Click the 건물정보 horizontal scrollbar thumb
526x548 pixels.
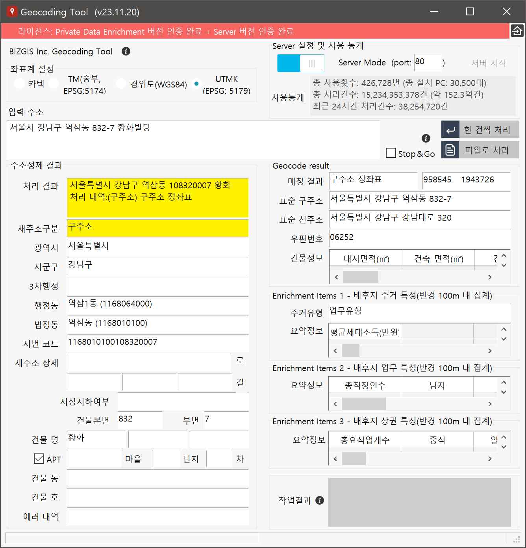pyautogui.click(x=361, y=277)
